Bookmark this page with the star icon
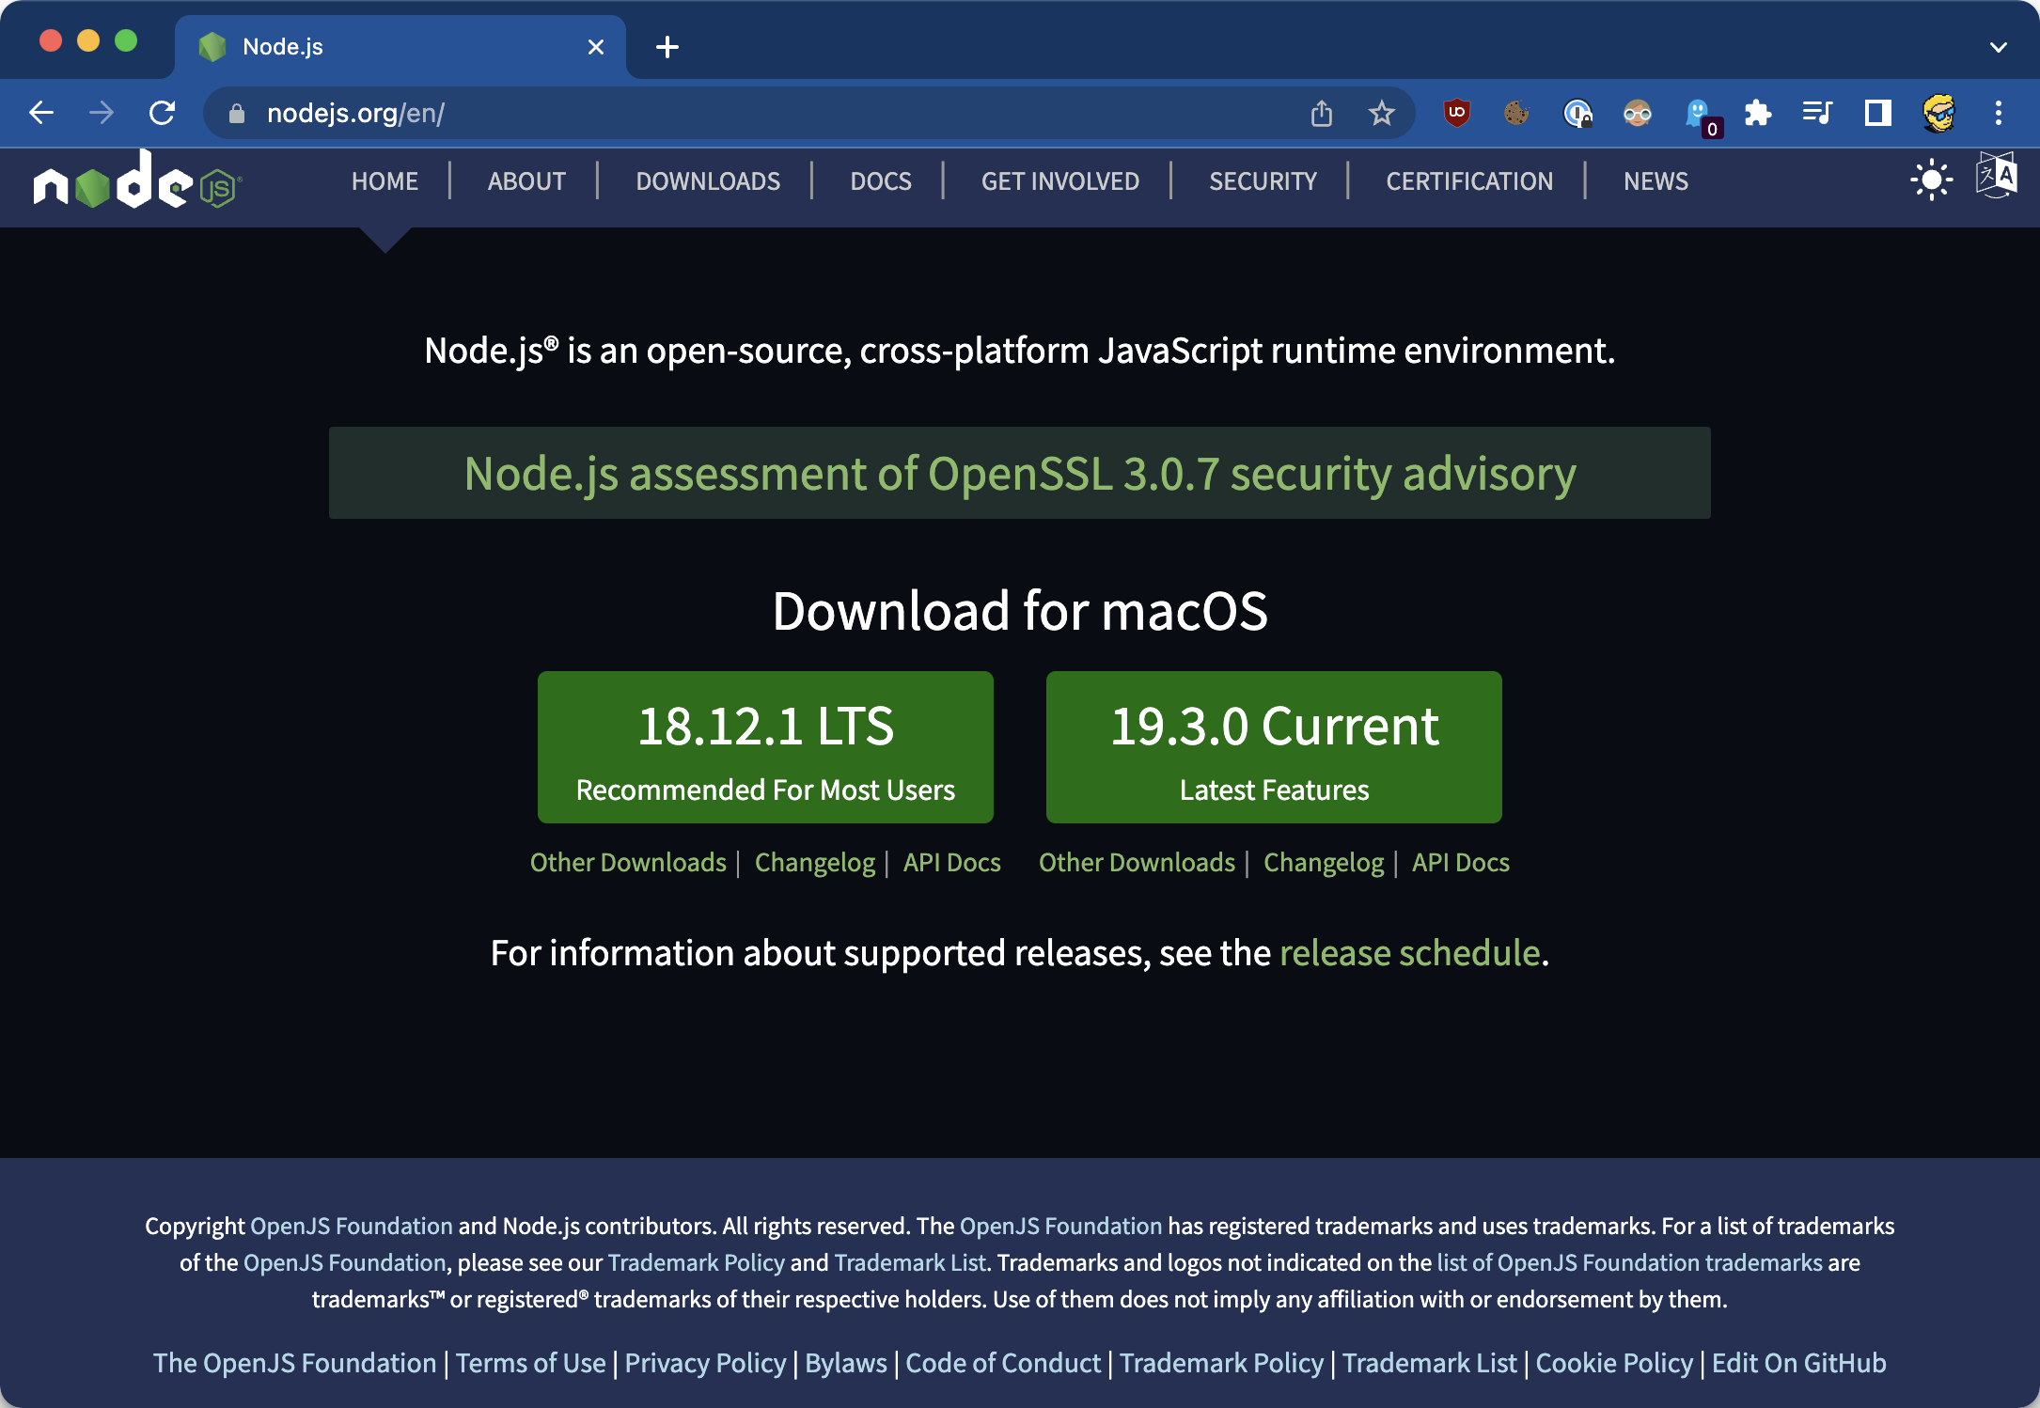2040x1408 pixels. pos(1381,114)
